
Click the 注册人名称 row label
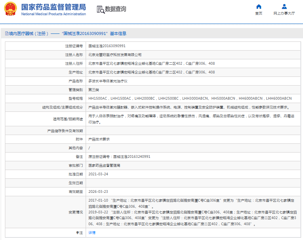click(x=74, y=55)
